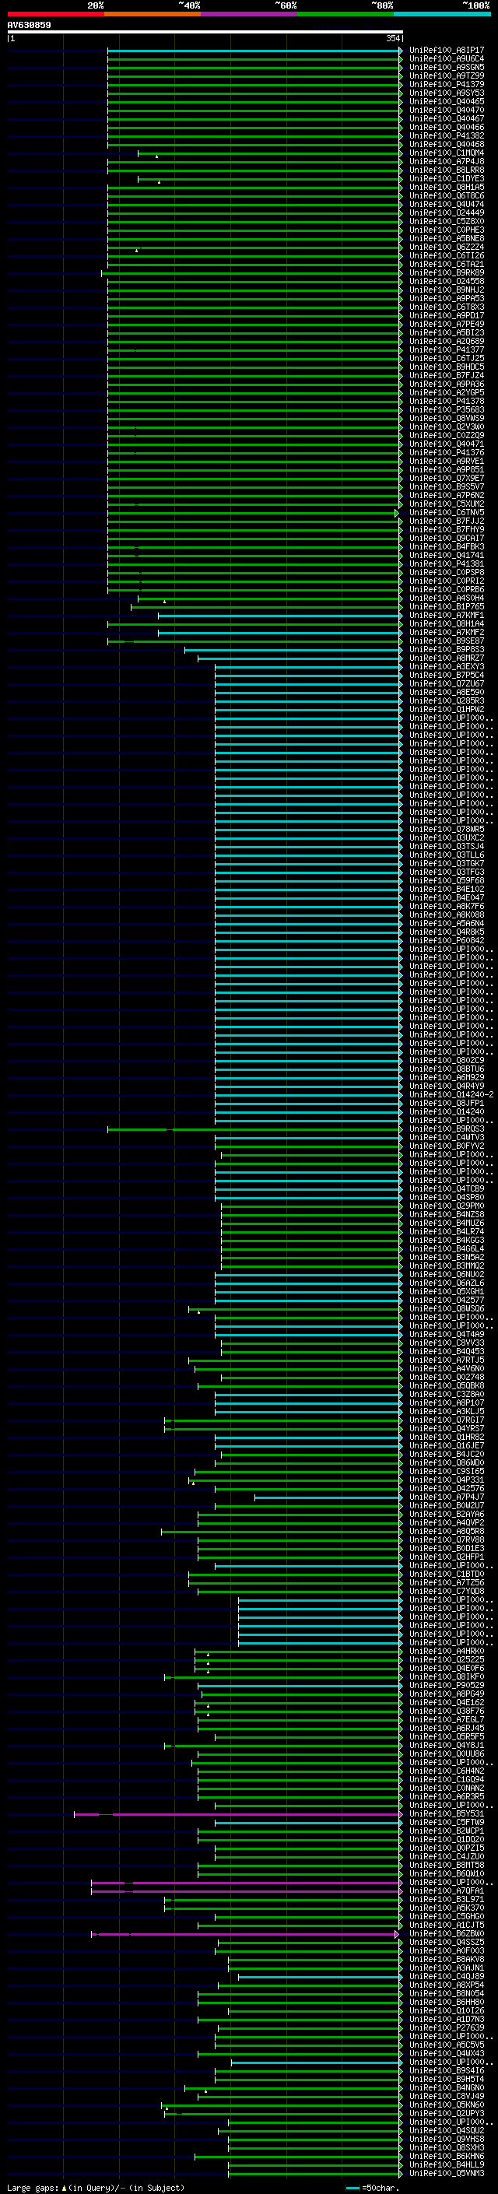Click the UniRef100_C6T126 label
498x2194 pixels.
coord(447,255)
